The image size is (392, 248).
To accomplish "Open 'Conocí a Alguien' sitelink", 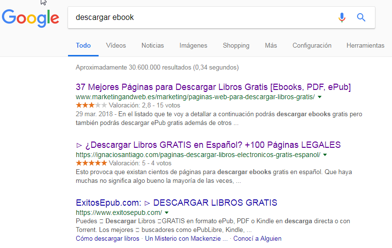I will pyautogui.click(x=257, y=238).
